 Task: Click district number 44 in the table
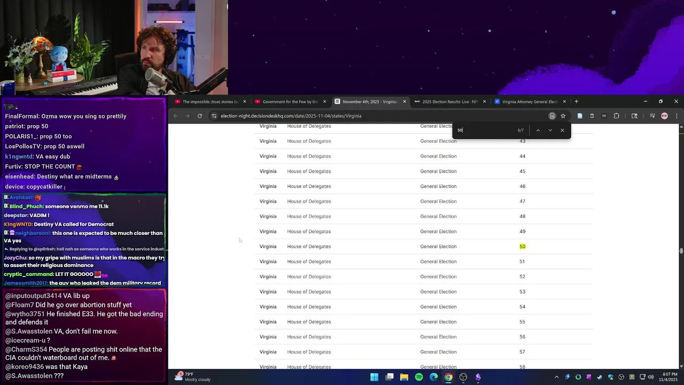[x=523, y=156]
